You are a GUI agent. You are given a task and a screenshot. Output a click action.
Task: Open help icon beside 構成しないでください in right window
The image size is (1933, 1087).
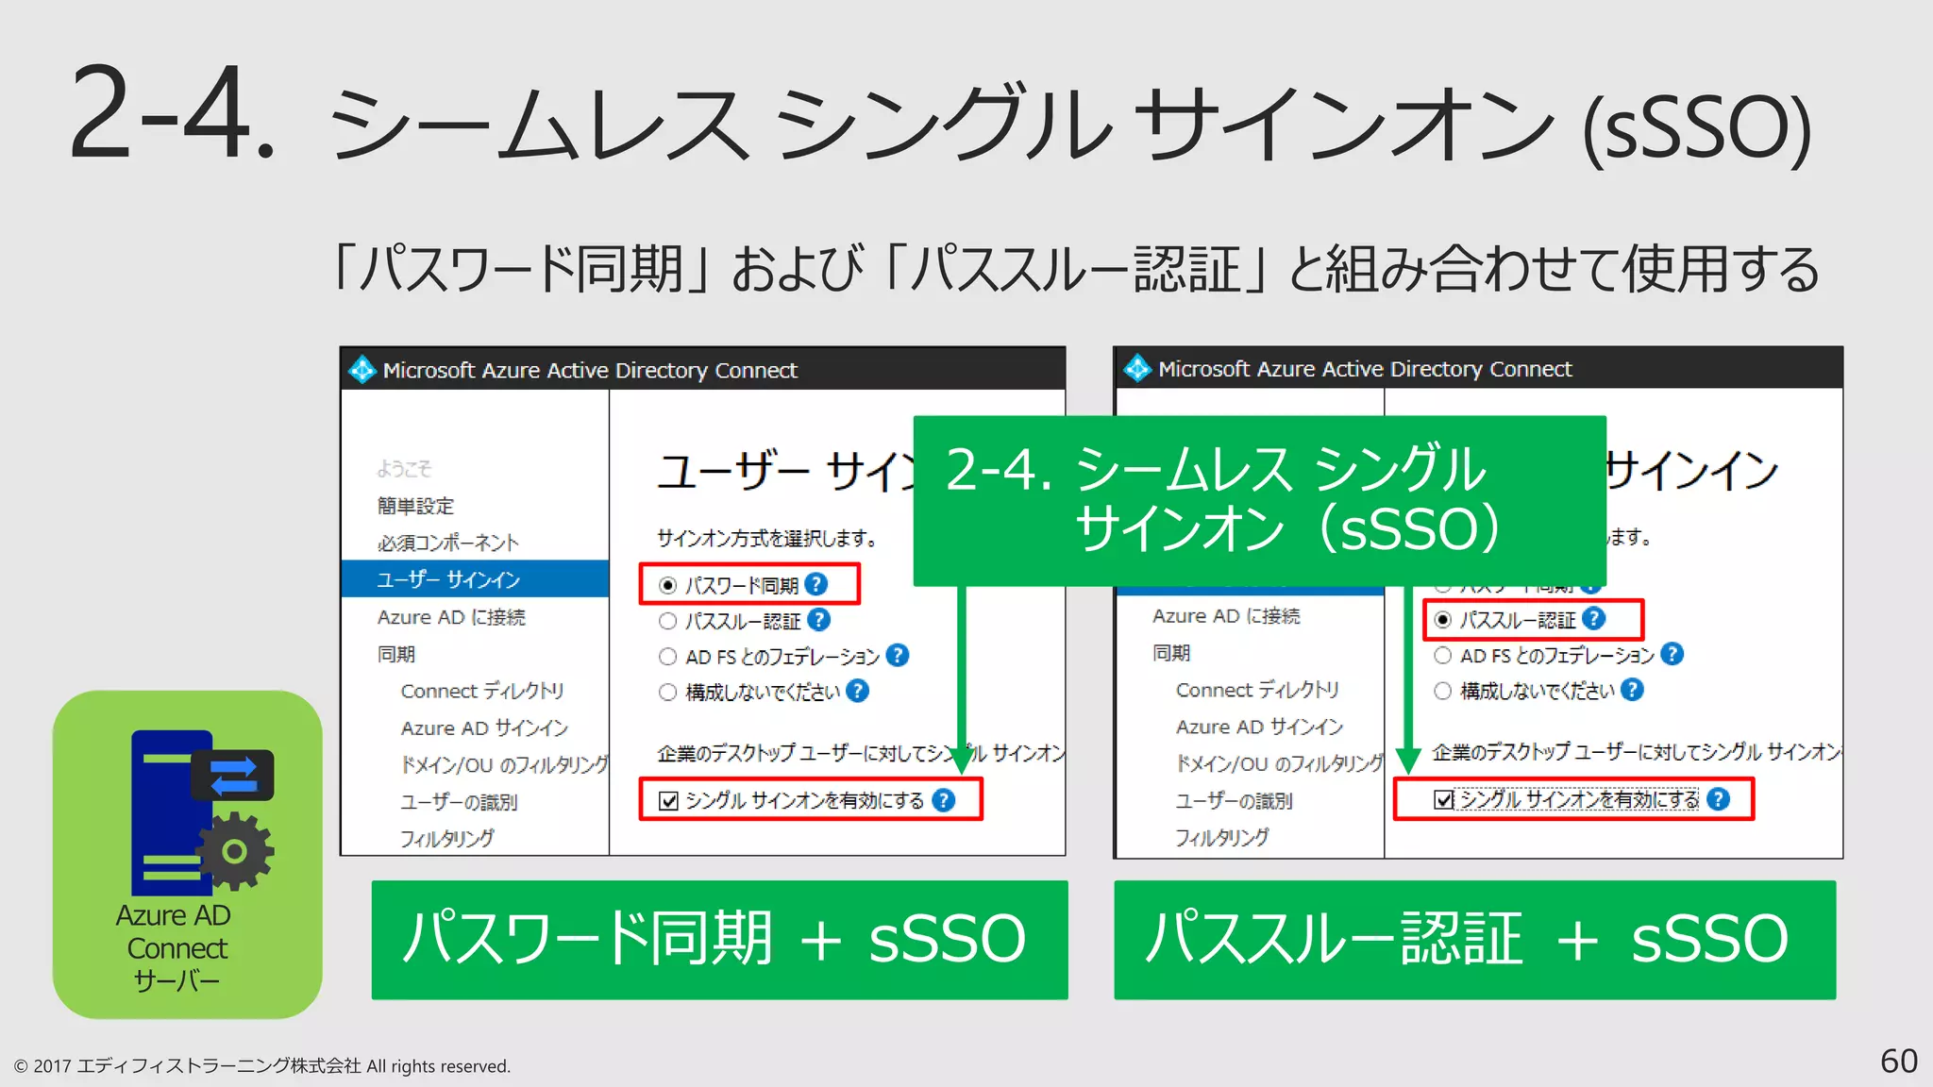[1633, 690]
